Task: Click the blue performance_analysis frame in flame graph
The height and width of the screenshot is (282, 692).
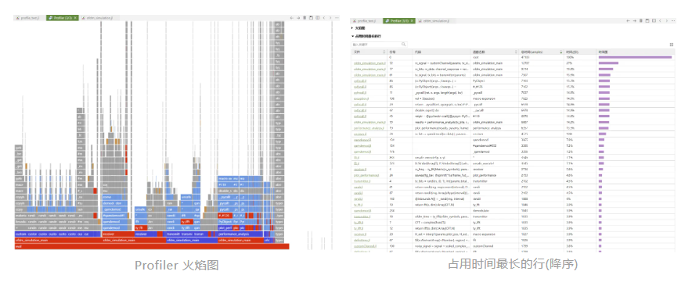Action: click(240, 234)
